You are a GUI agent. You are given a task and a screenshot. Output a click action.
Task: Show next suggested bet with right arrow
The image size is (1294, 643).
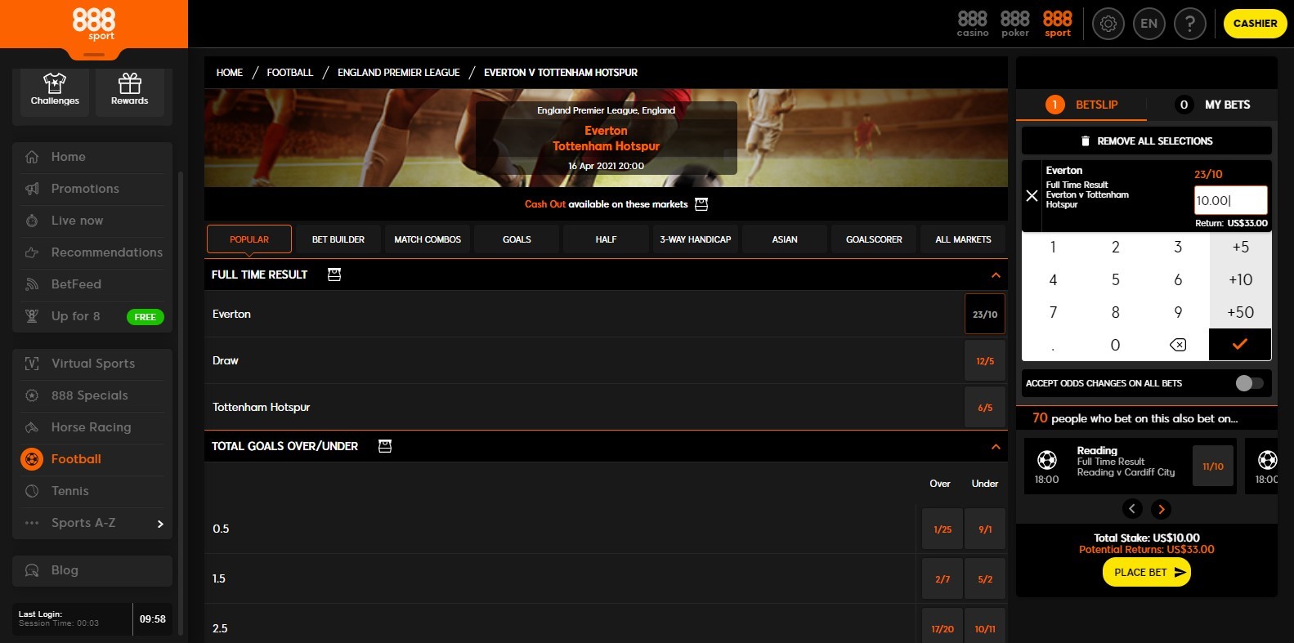pyautogui.click(x=1161, y=509)
